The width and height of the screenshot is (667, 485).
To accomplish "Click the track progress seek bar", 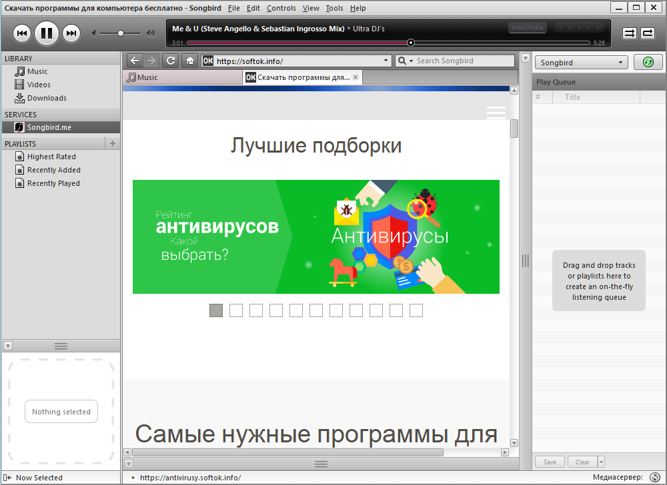I will (x=388, y=43).
